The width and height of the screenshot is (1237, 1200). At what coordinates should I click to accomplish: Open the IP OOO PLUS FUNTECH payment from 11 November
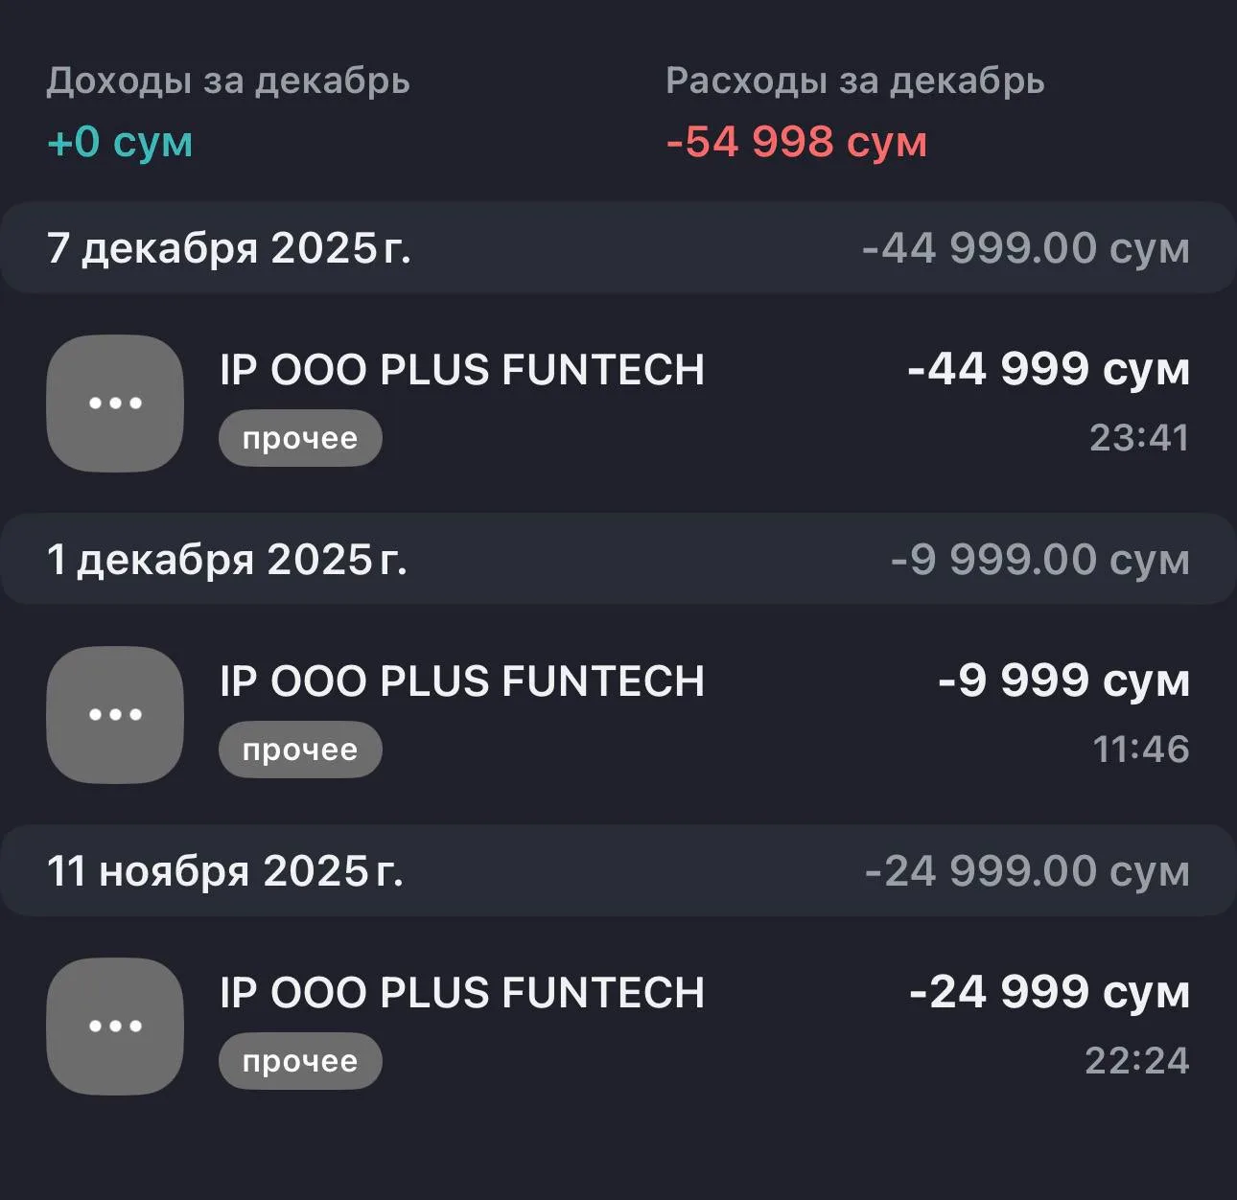pyautogui.click(x=462, y=993)
